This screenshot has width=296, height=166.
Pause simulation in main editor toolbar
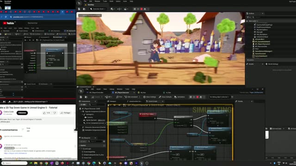click(135, 9)
